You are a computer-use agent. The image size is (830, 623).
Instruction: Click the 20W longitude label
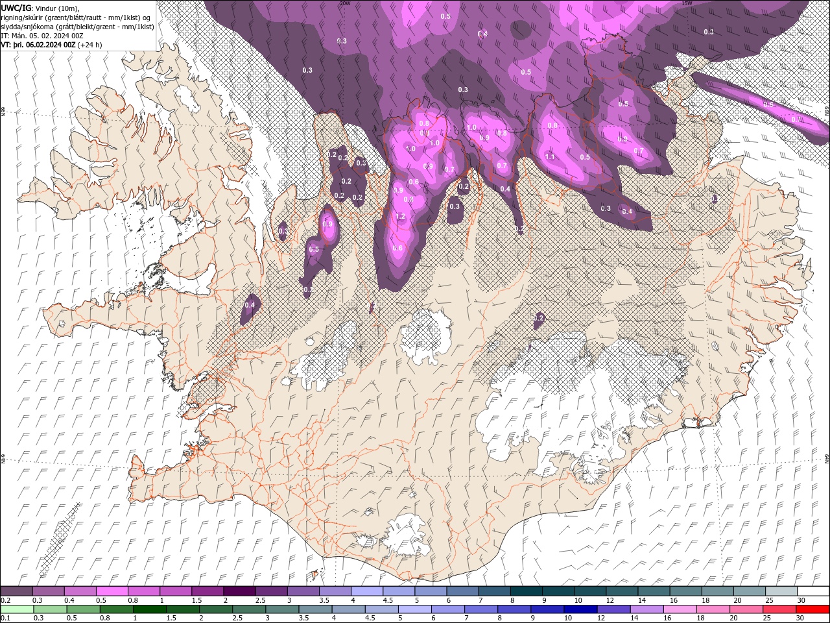[x=345, y=3]
